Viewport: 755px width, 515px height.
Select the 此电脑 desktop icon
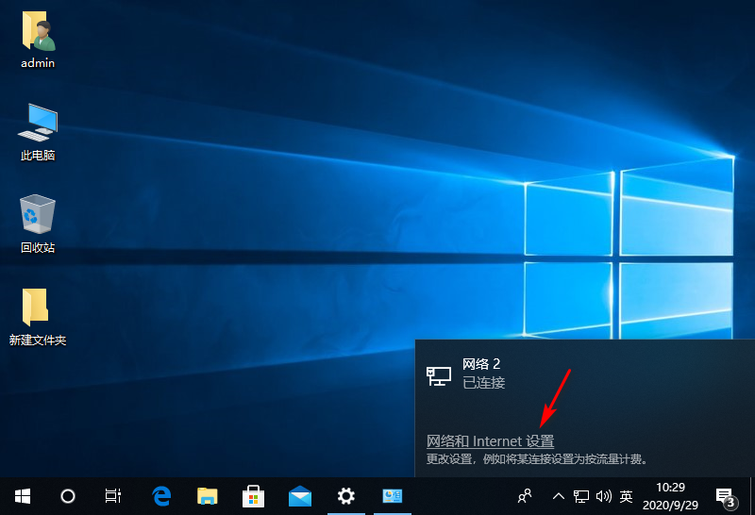tap(38, 132)
